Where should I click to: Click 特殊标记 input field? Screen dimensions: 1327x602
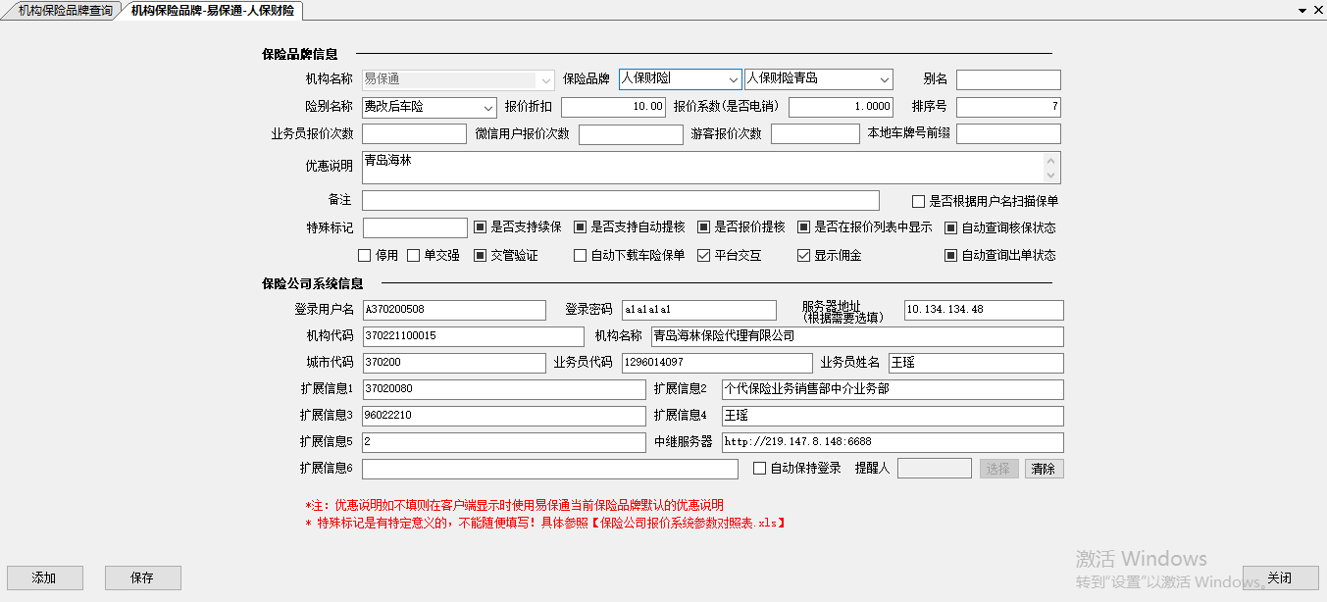point(415,227)
